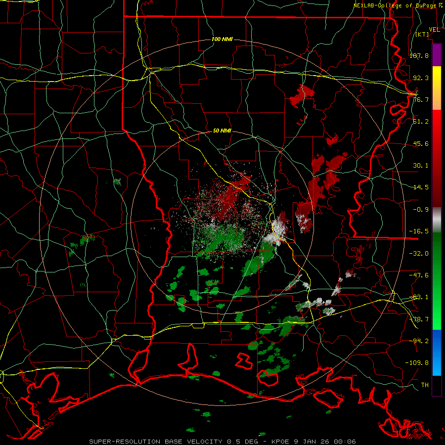
Task: Click the purple segment of the color bar
Action: 437,55
